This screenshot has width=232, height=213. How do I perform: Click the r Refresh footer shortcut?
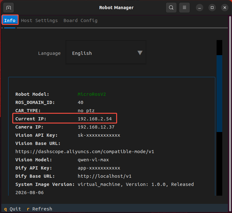coord(39,209)
